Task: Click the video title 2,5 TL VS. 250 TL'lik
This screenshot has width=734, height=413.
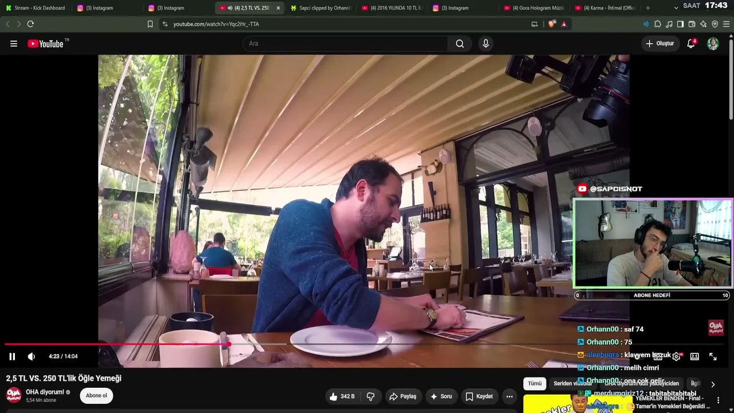Action: (64, 379)
